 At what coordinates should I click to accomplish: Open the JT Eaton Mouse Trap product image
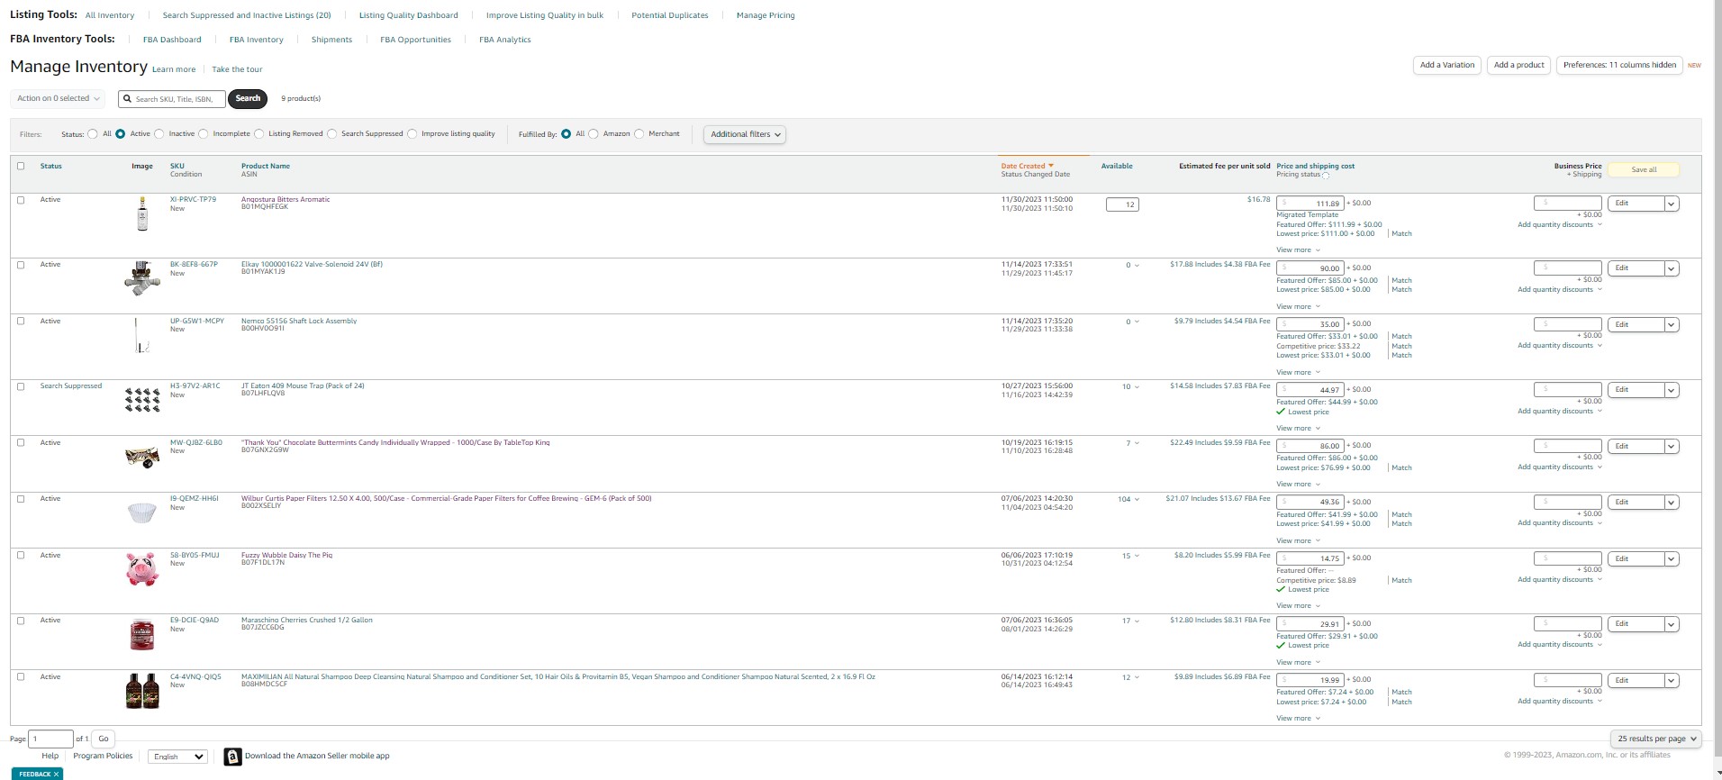click(x=142, y=400)
